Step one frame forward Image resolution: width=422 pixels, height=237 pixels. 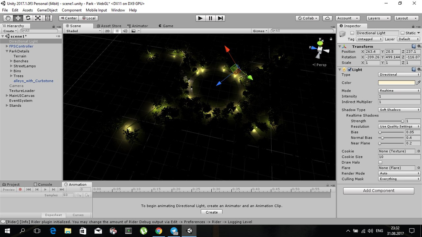click(x=221, y=18)
